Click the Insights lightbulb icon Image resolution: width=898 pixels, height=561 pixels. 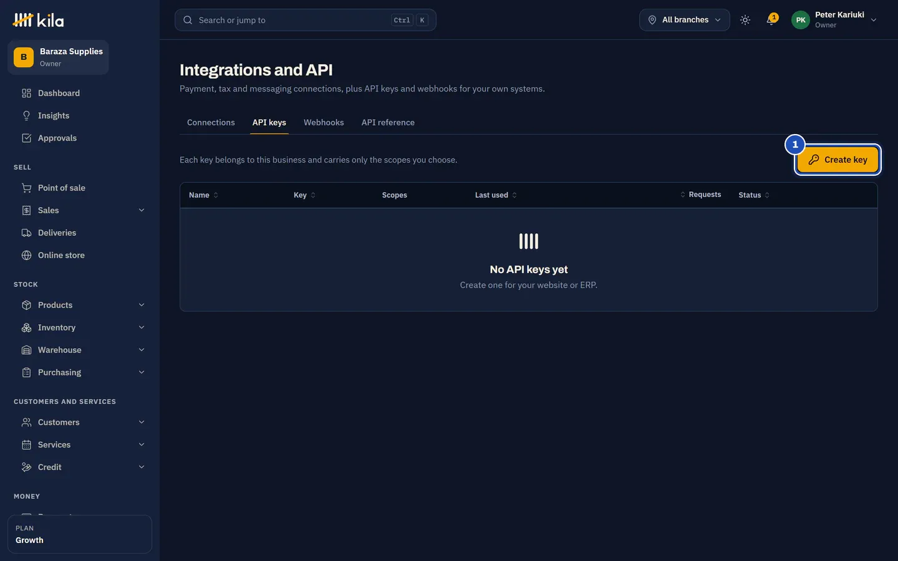(26, 115)
